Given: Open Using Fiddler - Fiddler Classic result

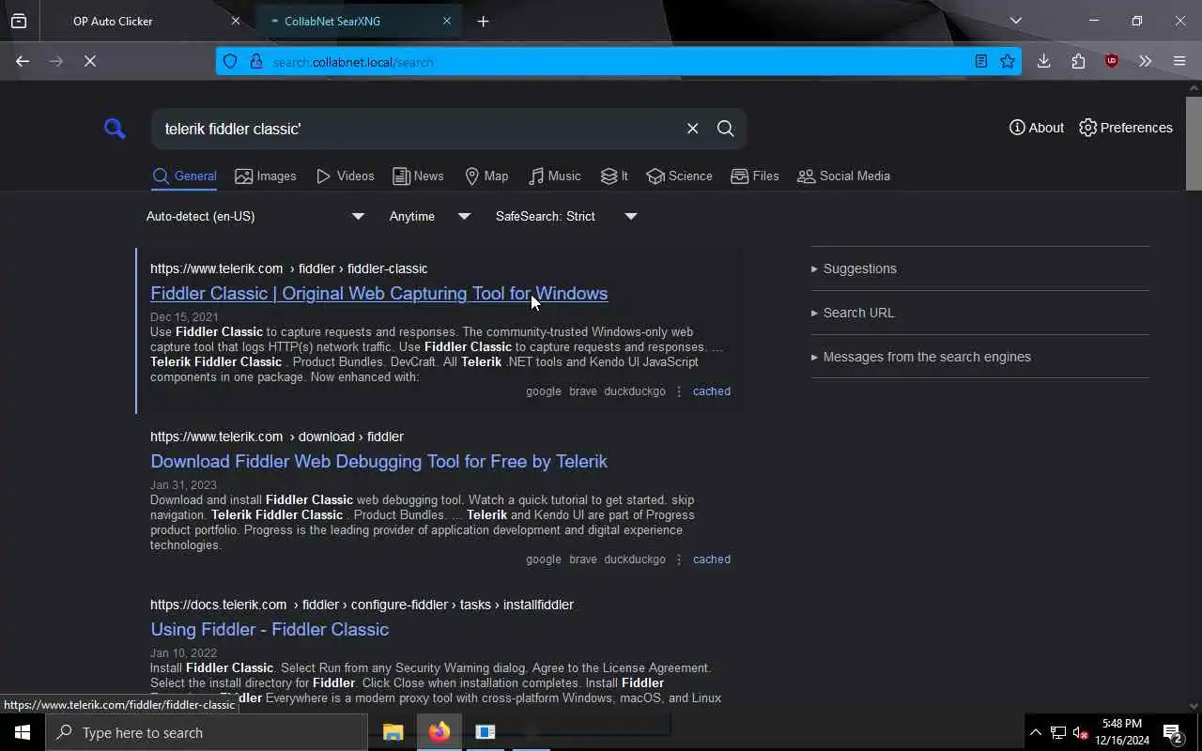Looking at the screenshot, I should 270,629.
